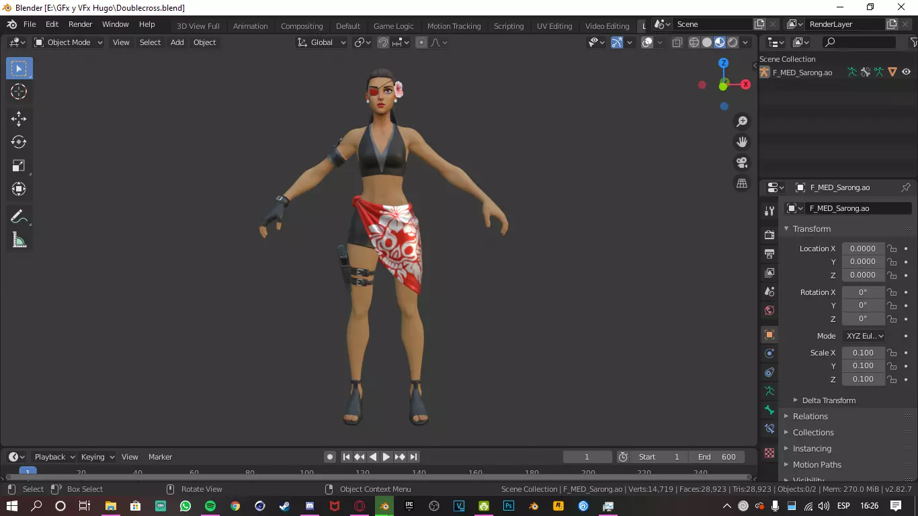This screenshot has height=516, width=918.
Task: Select the Annotate tool
Action: 19,216
